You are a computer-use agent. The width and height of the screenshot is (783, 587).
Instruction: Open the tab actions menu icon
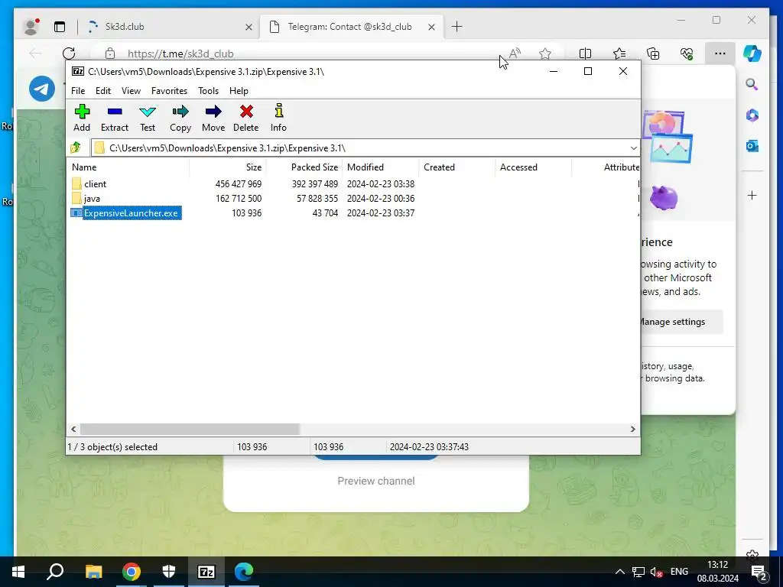tap(60, 27)
